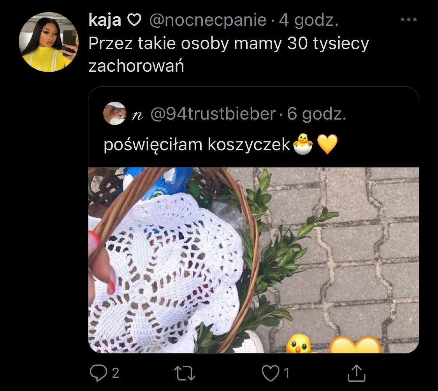The height and width of the screenshot is (391, 438).
Task: Open the 4 godz. timestamp
Action: pos(309,20)
